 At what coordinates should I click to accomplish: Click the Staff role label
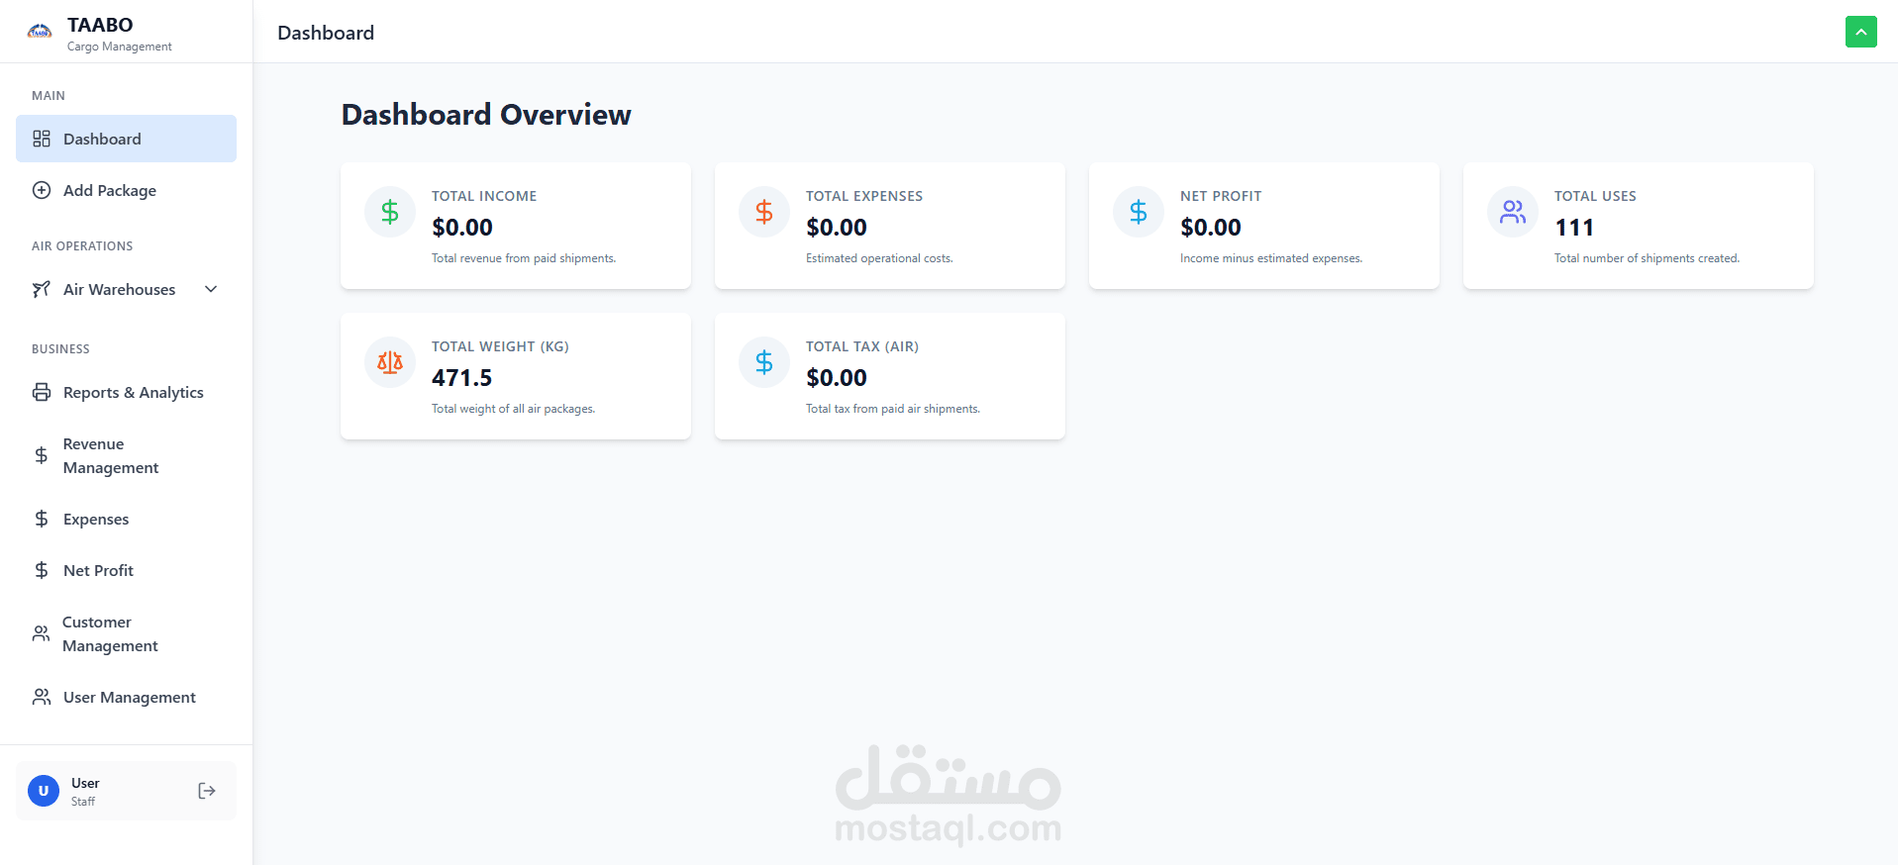[x=83, y=802]
